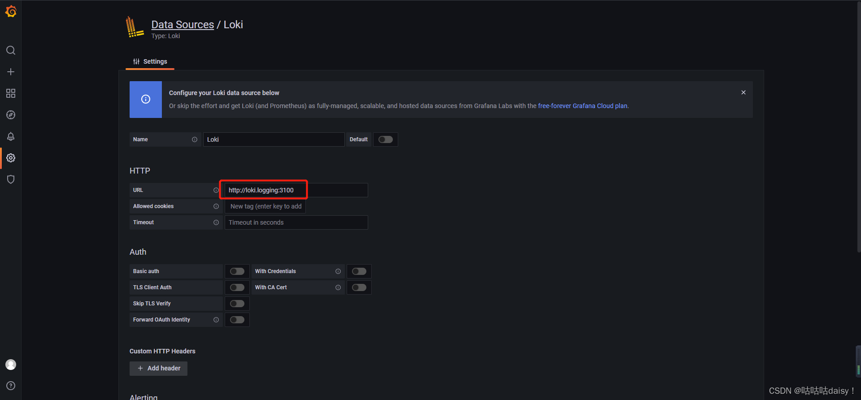Enable the Basic auth switch
Viewport: 861px width, 400px height.
(x=237, y=271)
